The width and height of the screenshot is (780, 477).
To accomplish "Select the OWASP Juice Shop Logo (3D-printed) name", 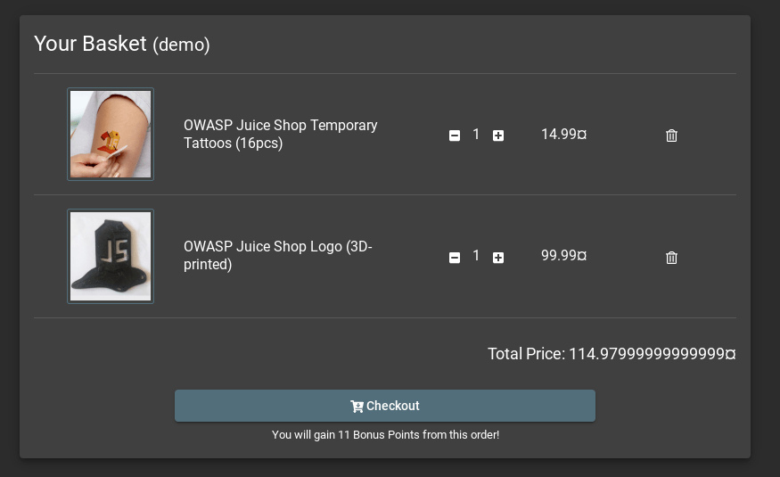I will [277, 255].
